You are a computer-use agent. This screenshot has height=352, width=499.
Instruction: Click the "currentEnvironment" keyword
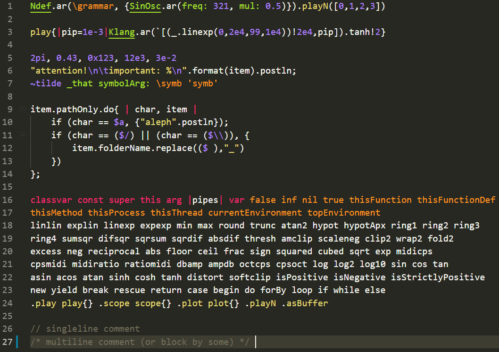click(255, 213)
